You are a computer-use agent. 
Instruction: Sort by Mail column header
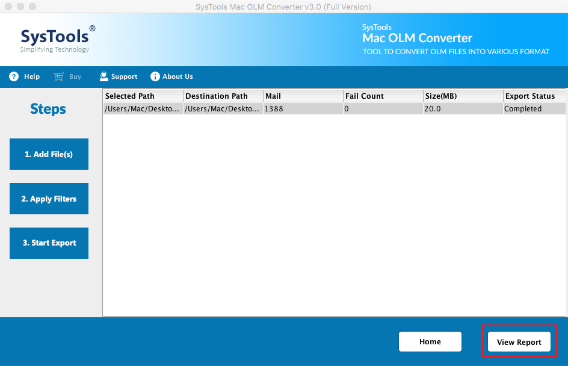click(x=303, y=96)
